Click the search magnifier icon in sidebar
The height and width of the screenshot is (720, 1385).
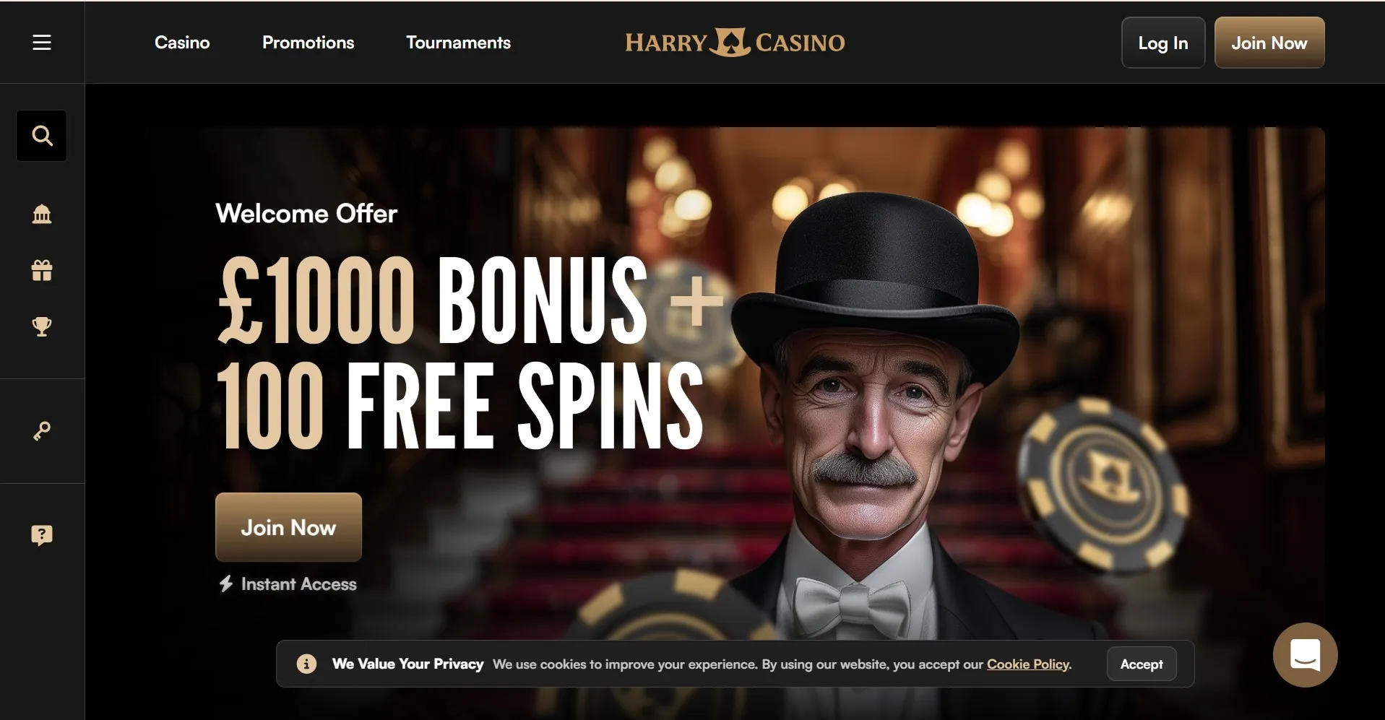42,136
